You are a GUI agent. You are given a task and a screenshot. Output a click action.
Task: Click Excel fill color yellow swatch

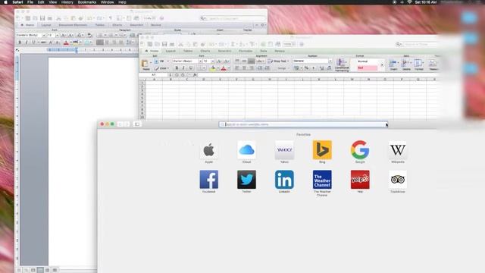tap(213, 68)
